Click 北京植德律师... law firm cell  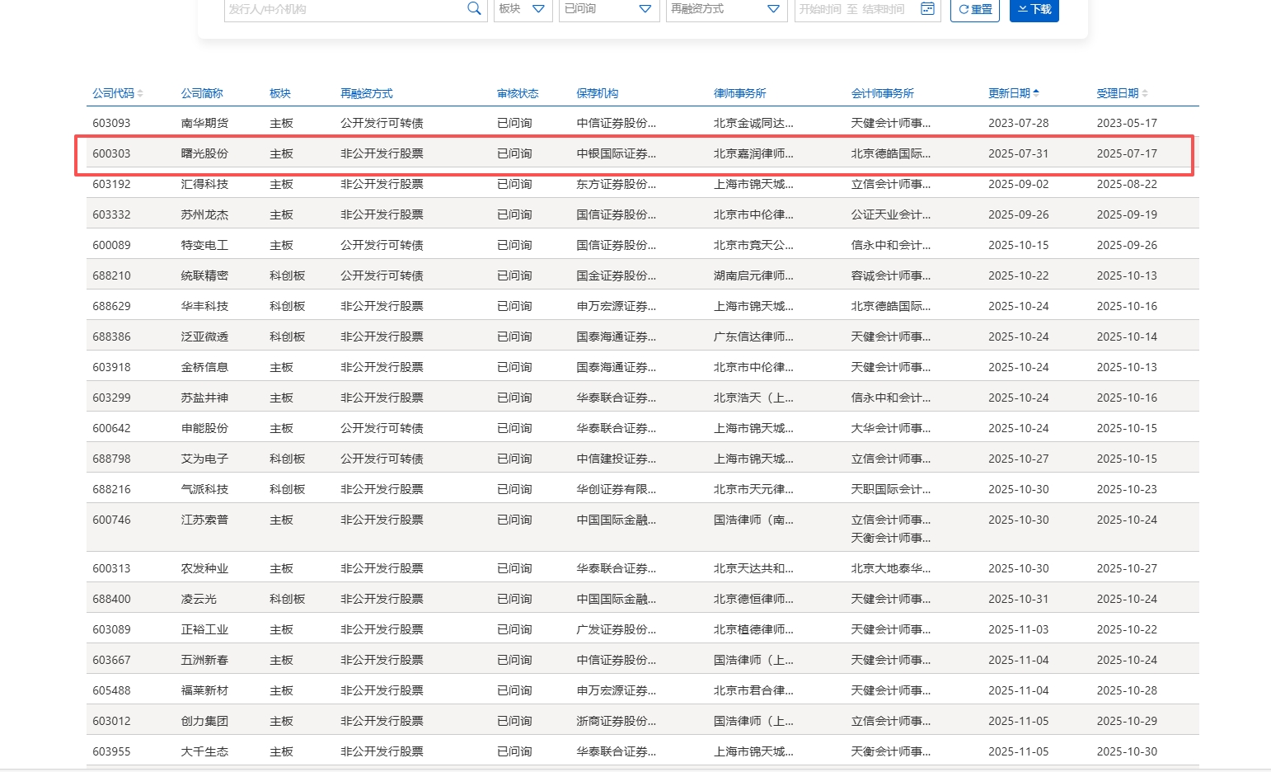753,629
